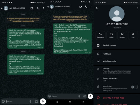Toggle the Kunci chat switch
The height and width of the screenshot is (105, 140).
click(x=134, y=87)
